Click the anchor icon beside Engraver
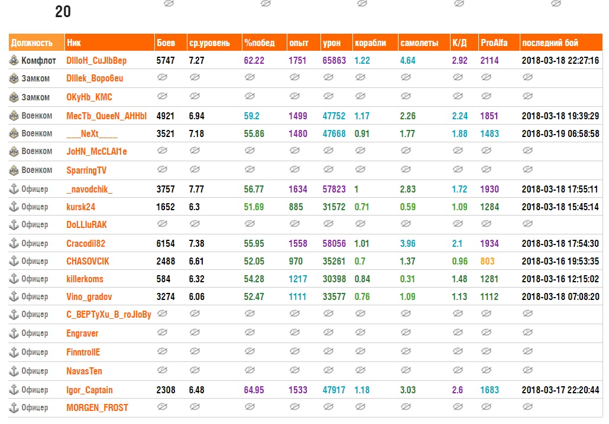Viewport: 609px width, 424px height. 14,333
